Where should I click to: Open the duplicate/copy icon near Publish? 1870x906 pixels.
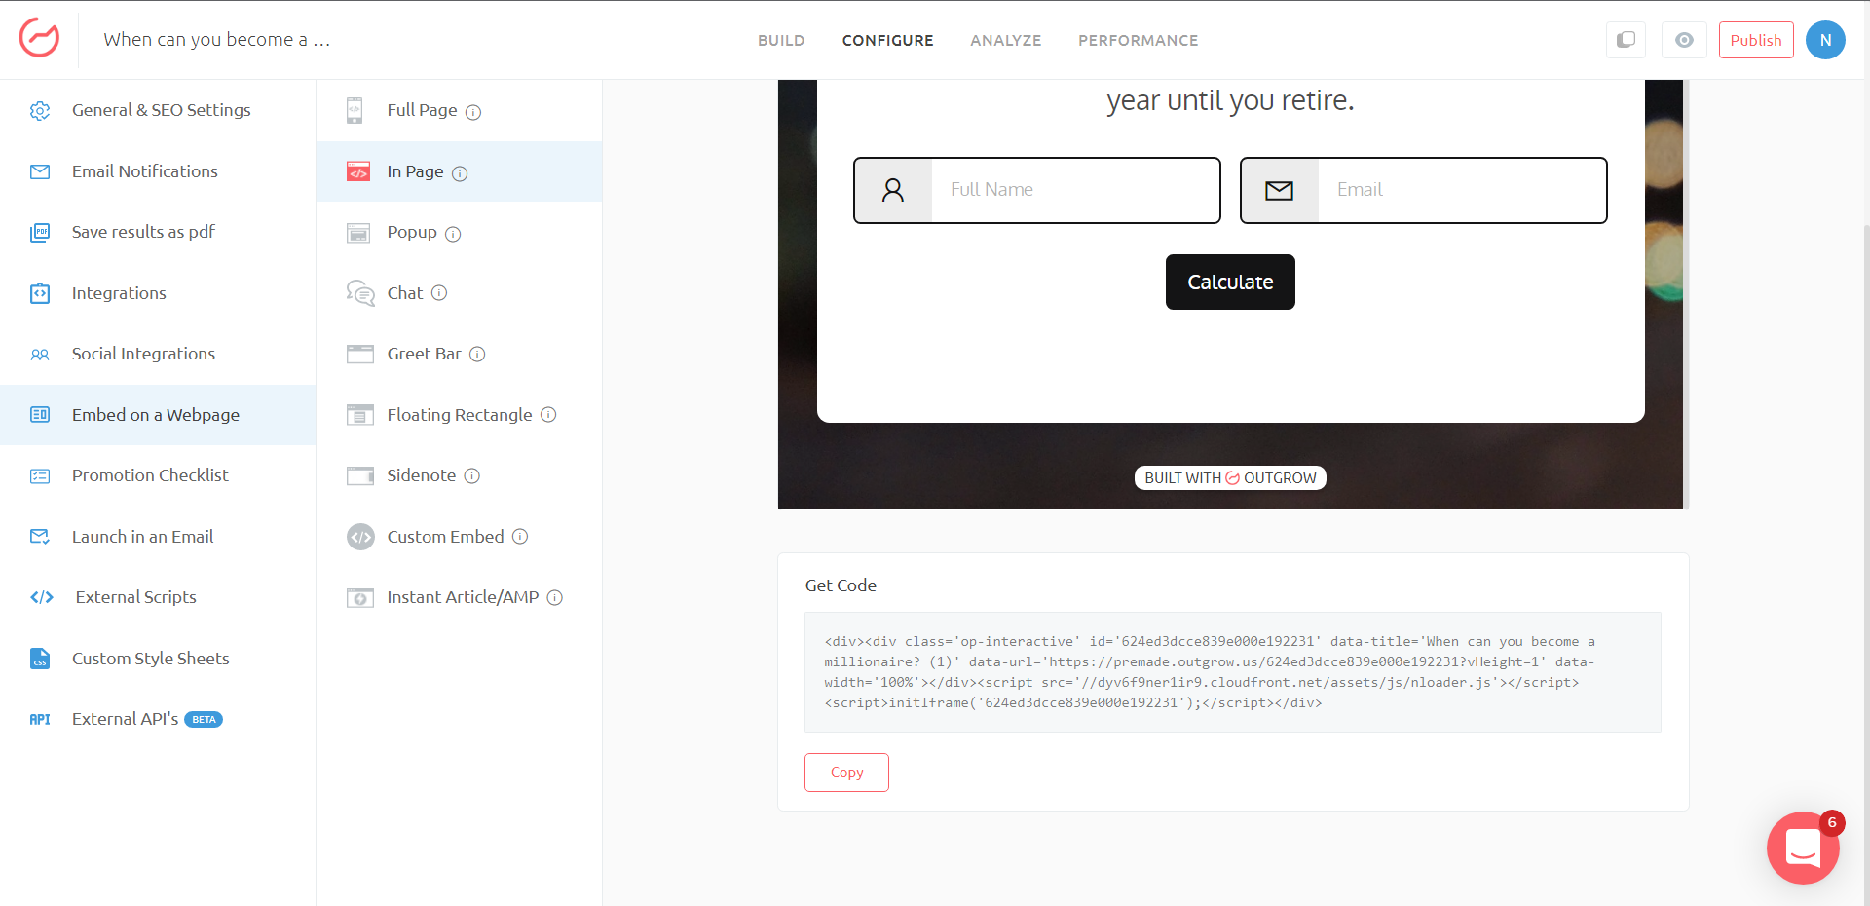coord(1626,40)
